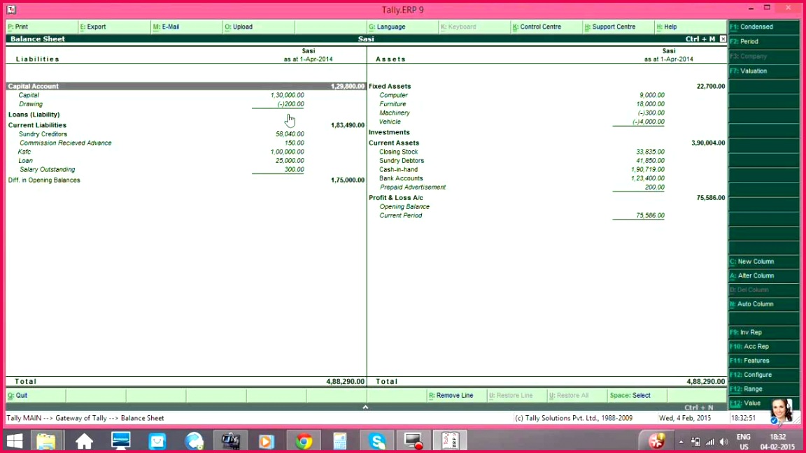
Task: Close the Balance Sheet panel with X
Action: coord(723,39)
